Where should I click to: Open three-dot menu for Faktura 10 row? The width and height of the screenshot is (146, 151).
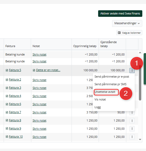(x=132, y=137)
